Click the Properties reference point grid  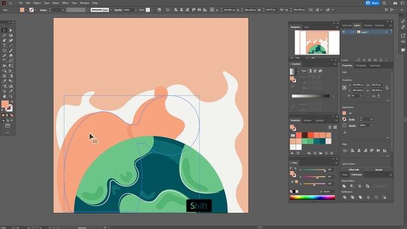point(345,88)
